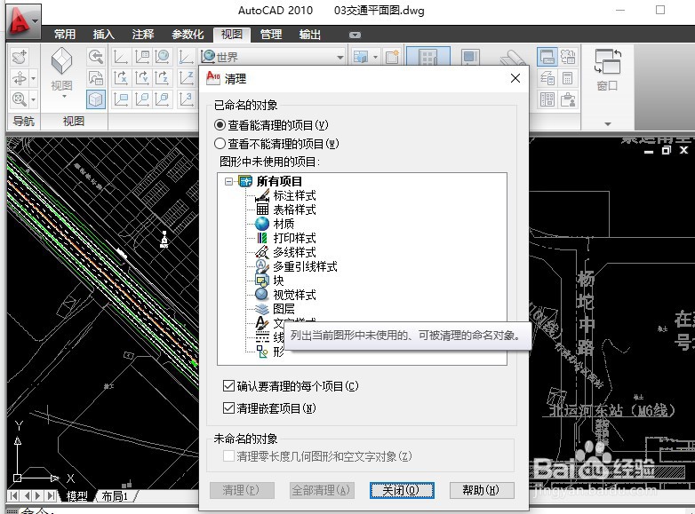
Task: Collapse the 所有项目 tree node
Action: click(228, 181)
